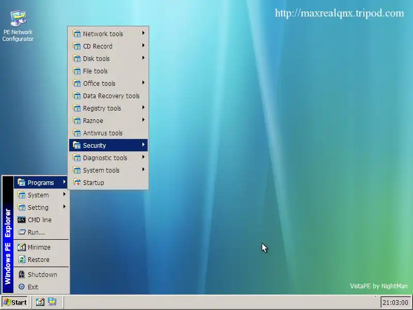Click the Diagnostic tools folder icon
Screen dimensions: 413x310
tap(76, 158)
